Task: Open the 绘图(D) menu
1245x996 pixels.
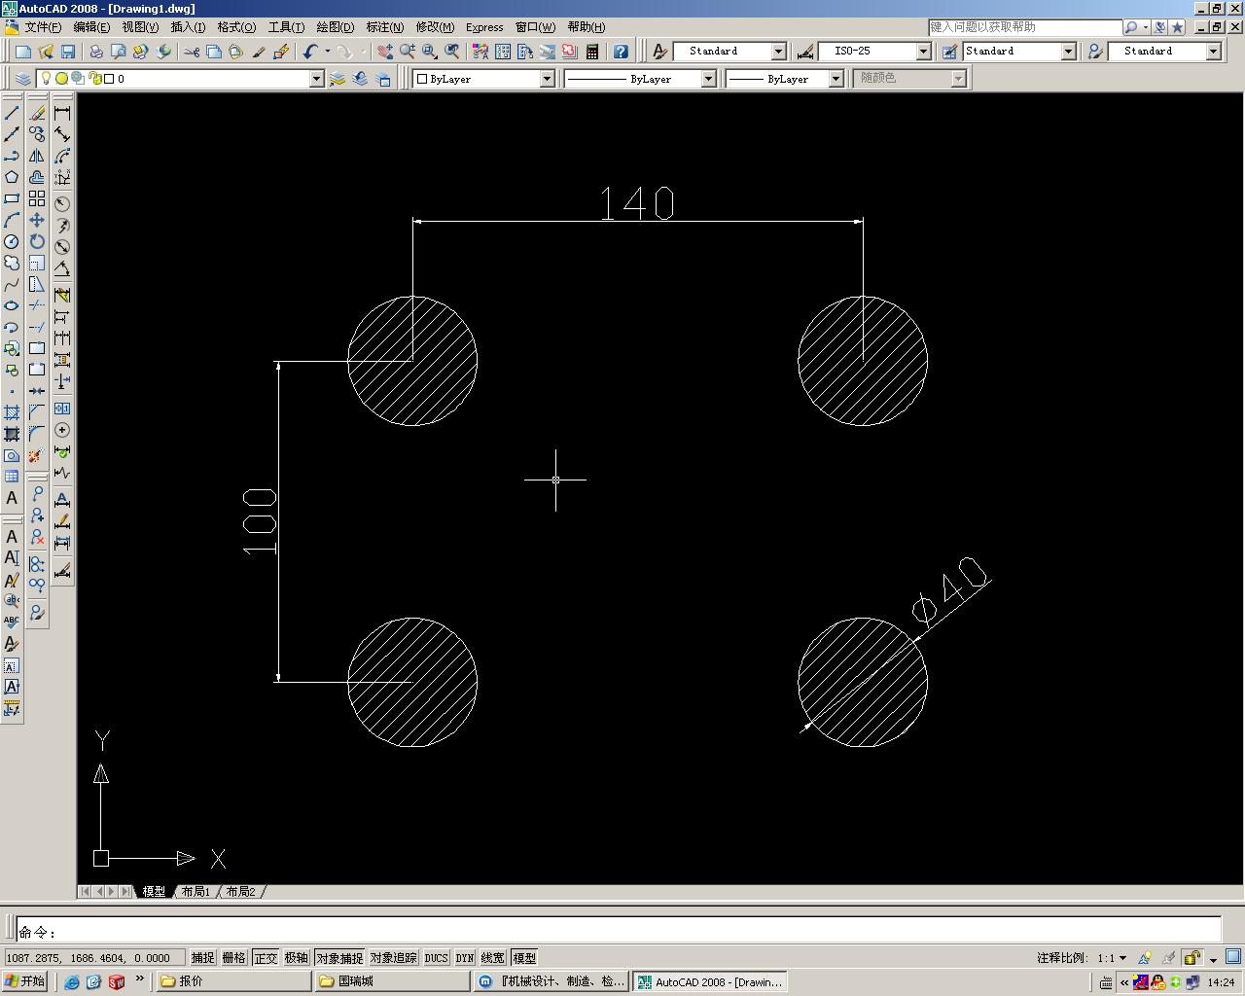Action: coord(335,27)
